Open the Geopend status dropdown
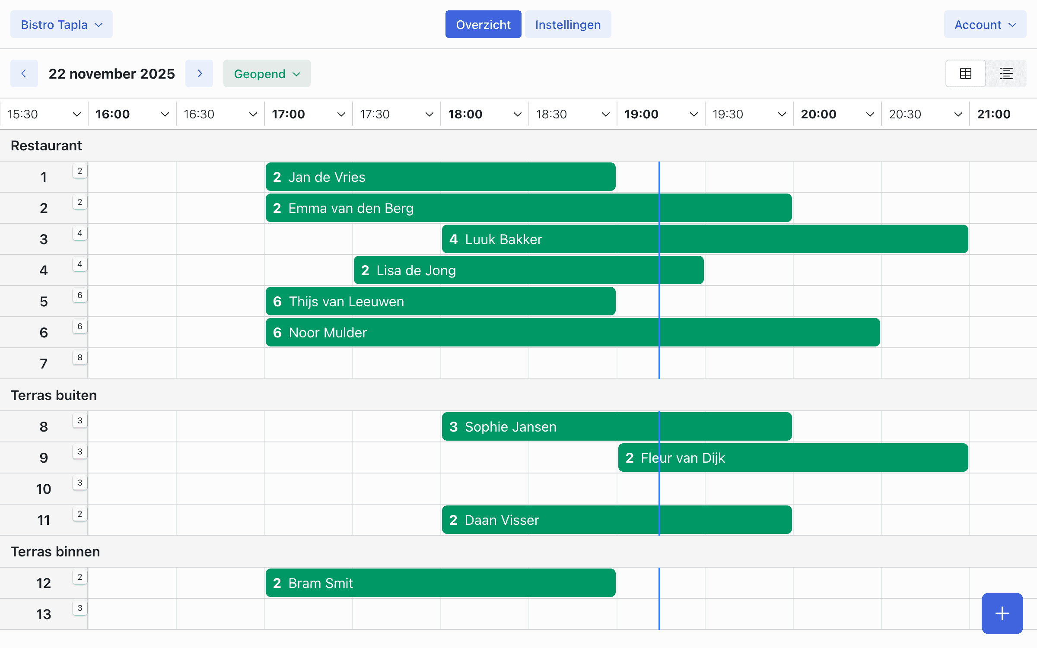 coord(266,73)
